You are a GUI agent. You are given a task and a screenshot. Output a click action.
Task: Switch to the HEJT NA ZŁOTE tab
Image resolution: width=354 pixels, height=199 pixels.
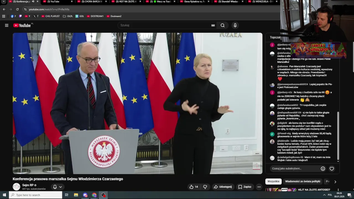(126, 2)
